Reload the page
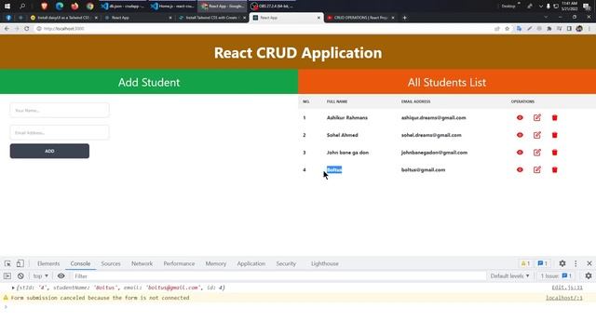 point(27,29)
